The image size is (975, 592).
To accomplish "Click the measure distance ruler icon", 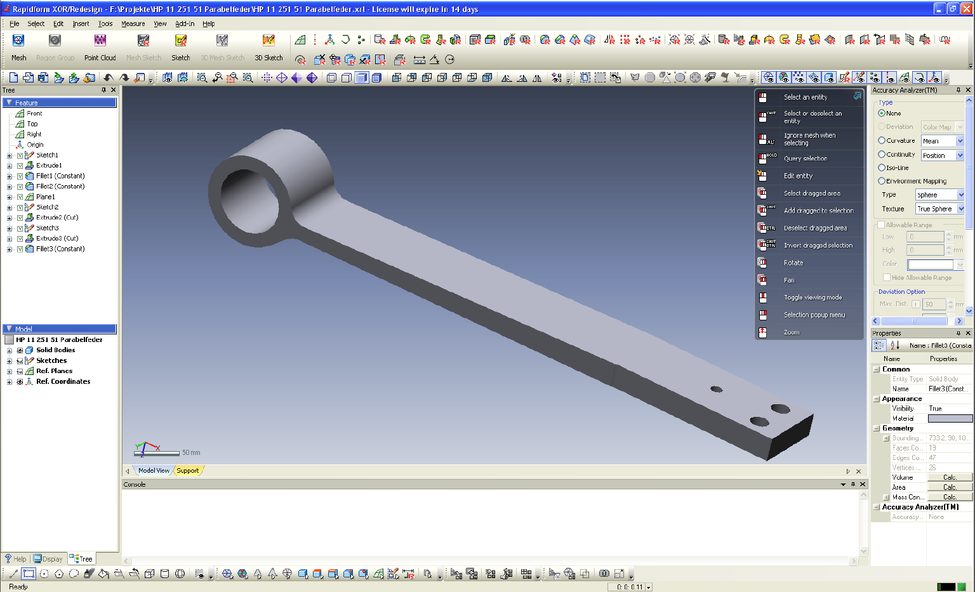I will click(x=420, y=60).
